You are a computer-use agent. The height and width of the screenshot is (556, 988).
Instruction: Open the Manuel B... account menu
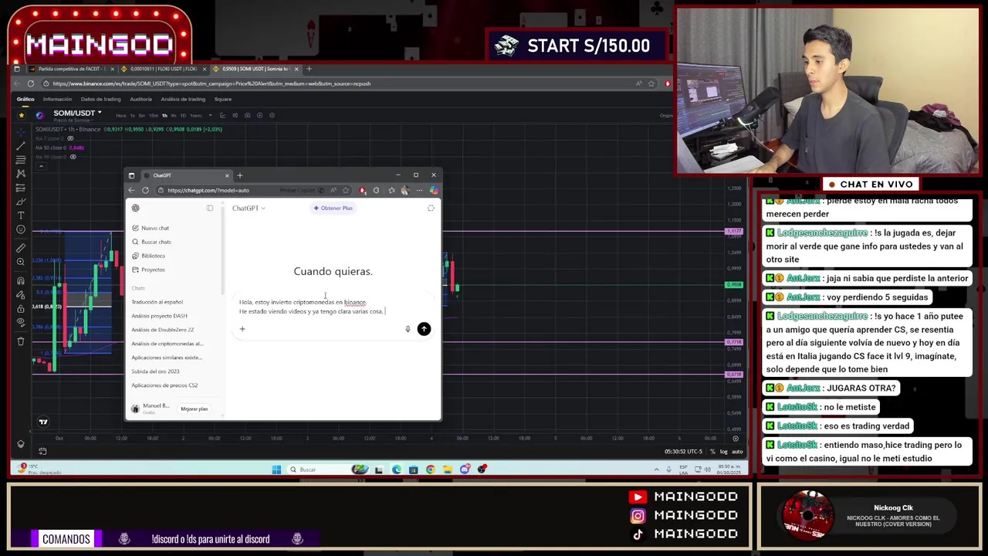[x=151, y=408]
